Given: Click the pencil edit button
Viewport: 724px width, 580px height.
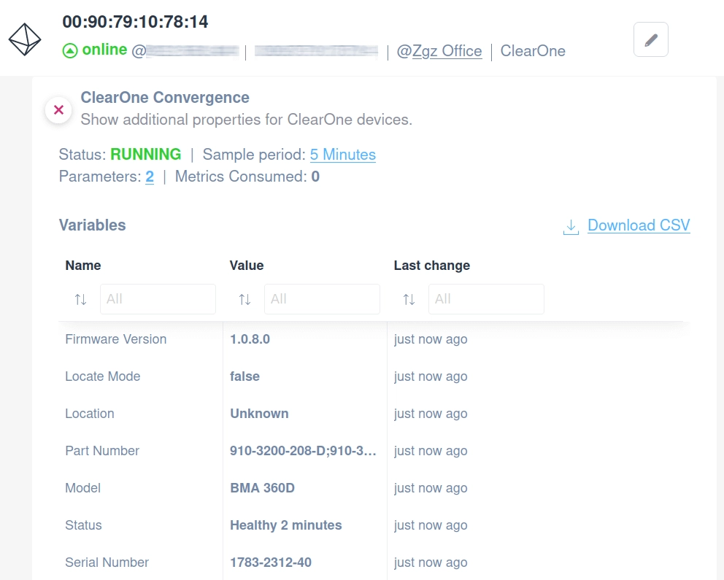Looking at the screenshot, I should coord(650,39).
